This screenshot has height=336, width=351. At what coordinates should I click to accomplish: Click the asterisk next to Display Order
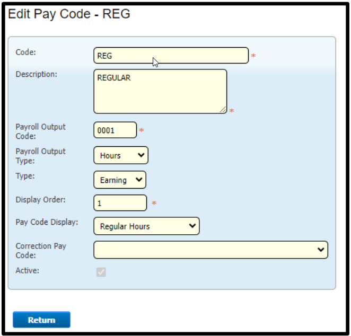[154, 202]
